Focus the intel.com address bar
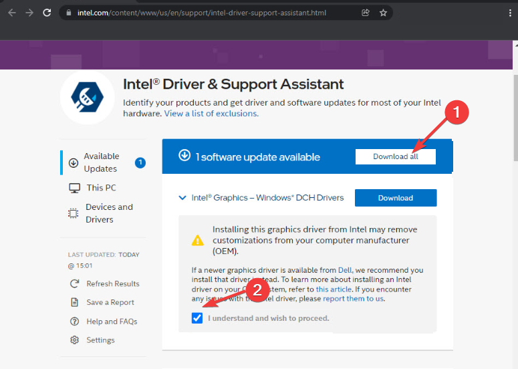 pyautogui.click(x=211, y=13)
